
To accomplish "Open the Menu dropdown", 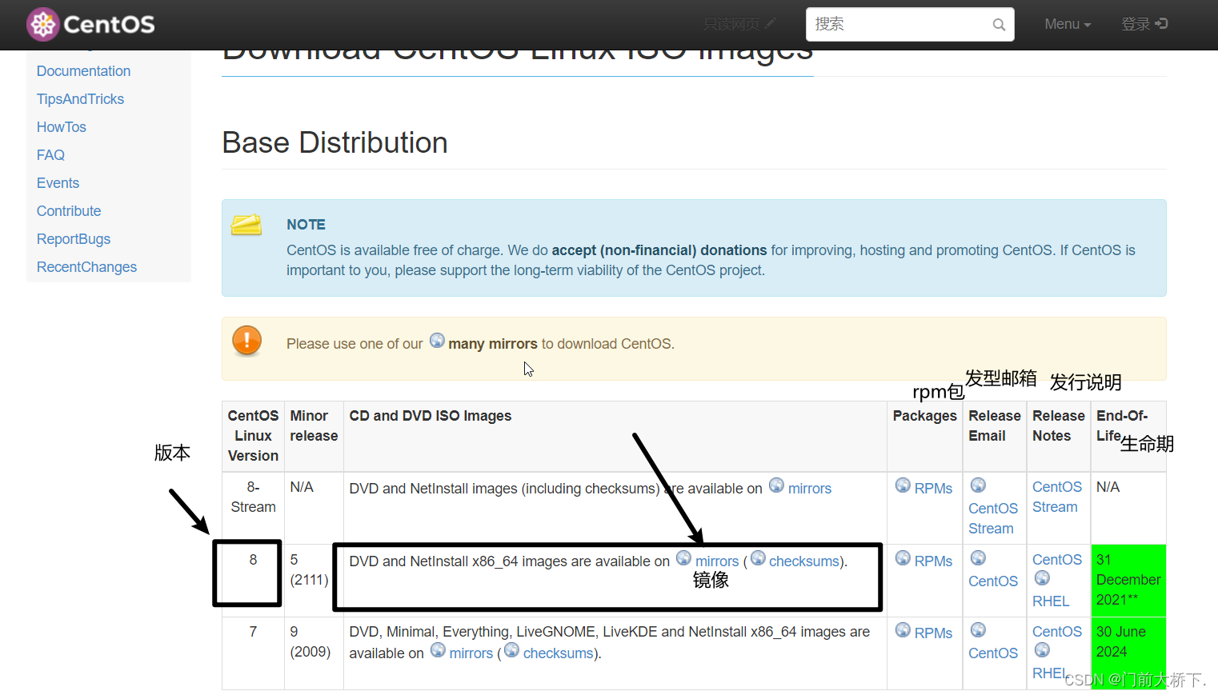I will (x=1068, y=24).
